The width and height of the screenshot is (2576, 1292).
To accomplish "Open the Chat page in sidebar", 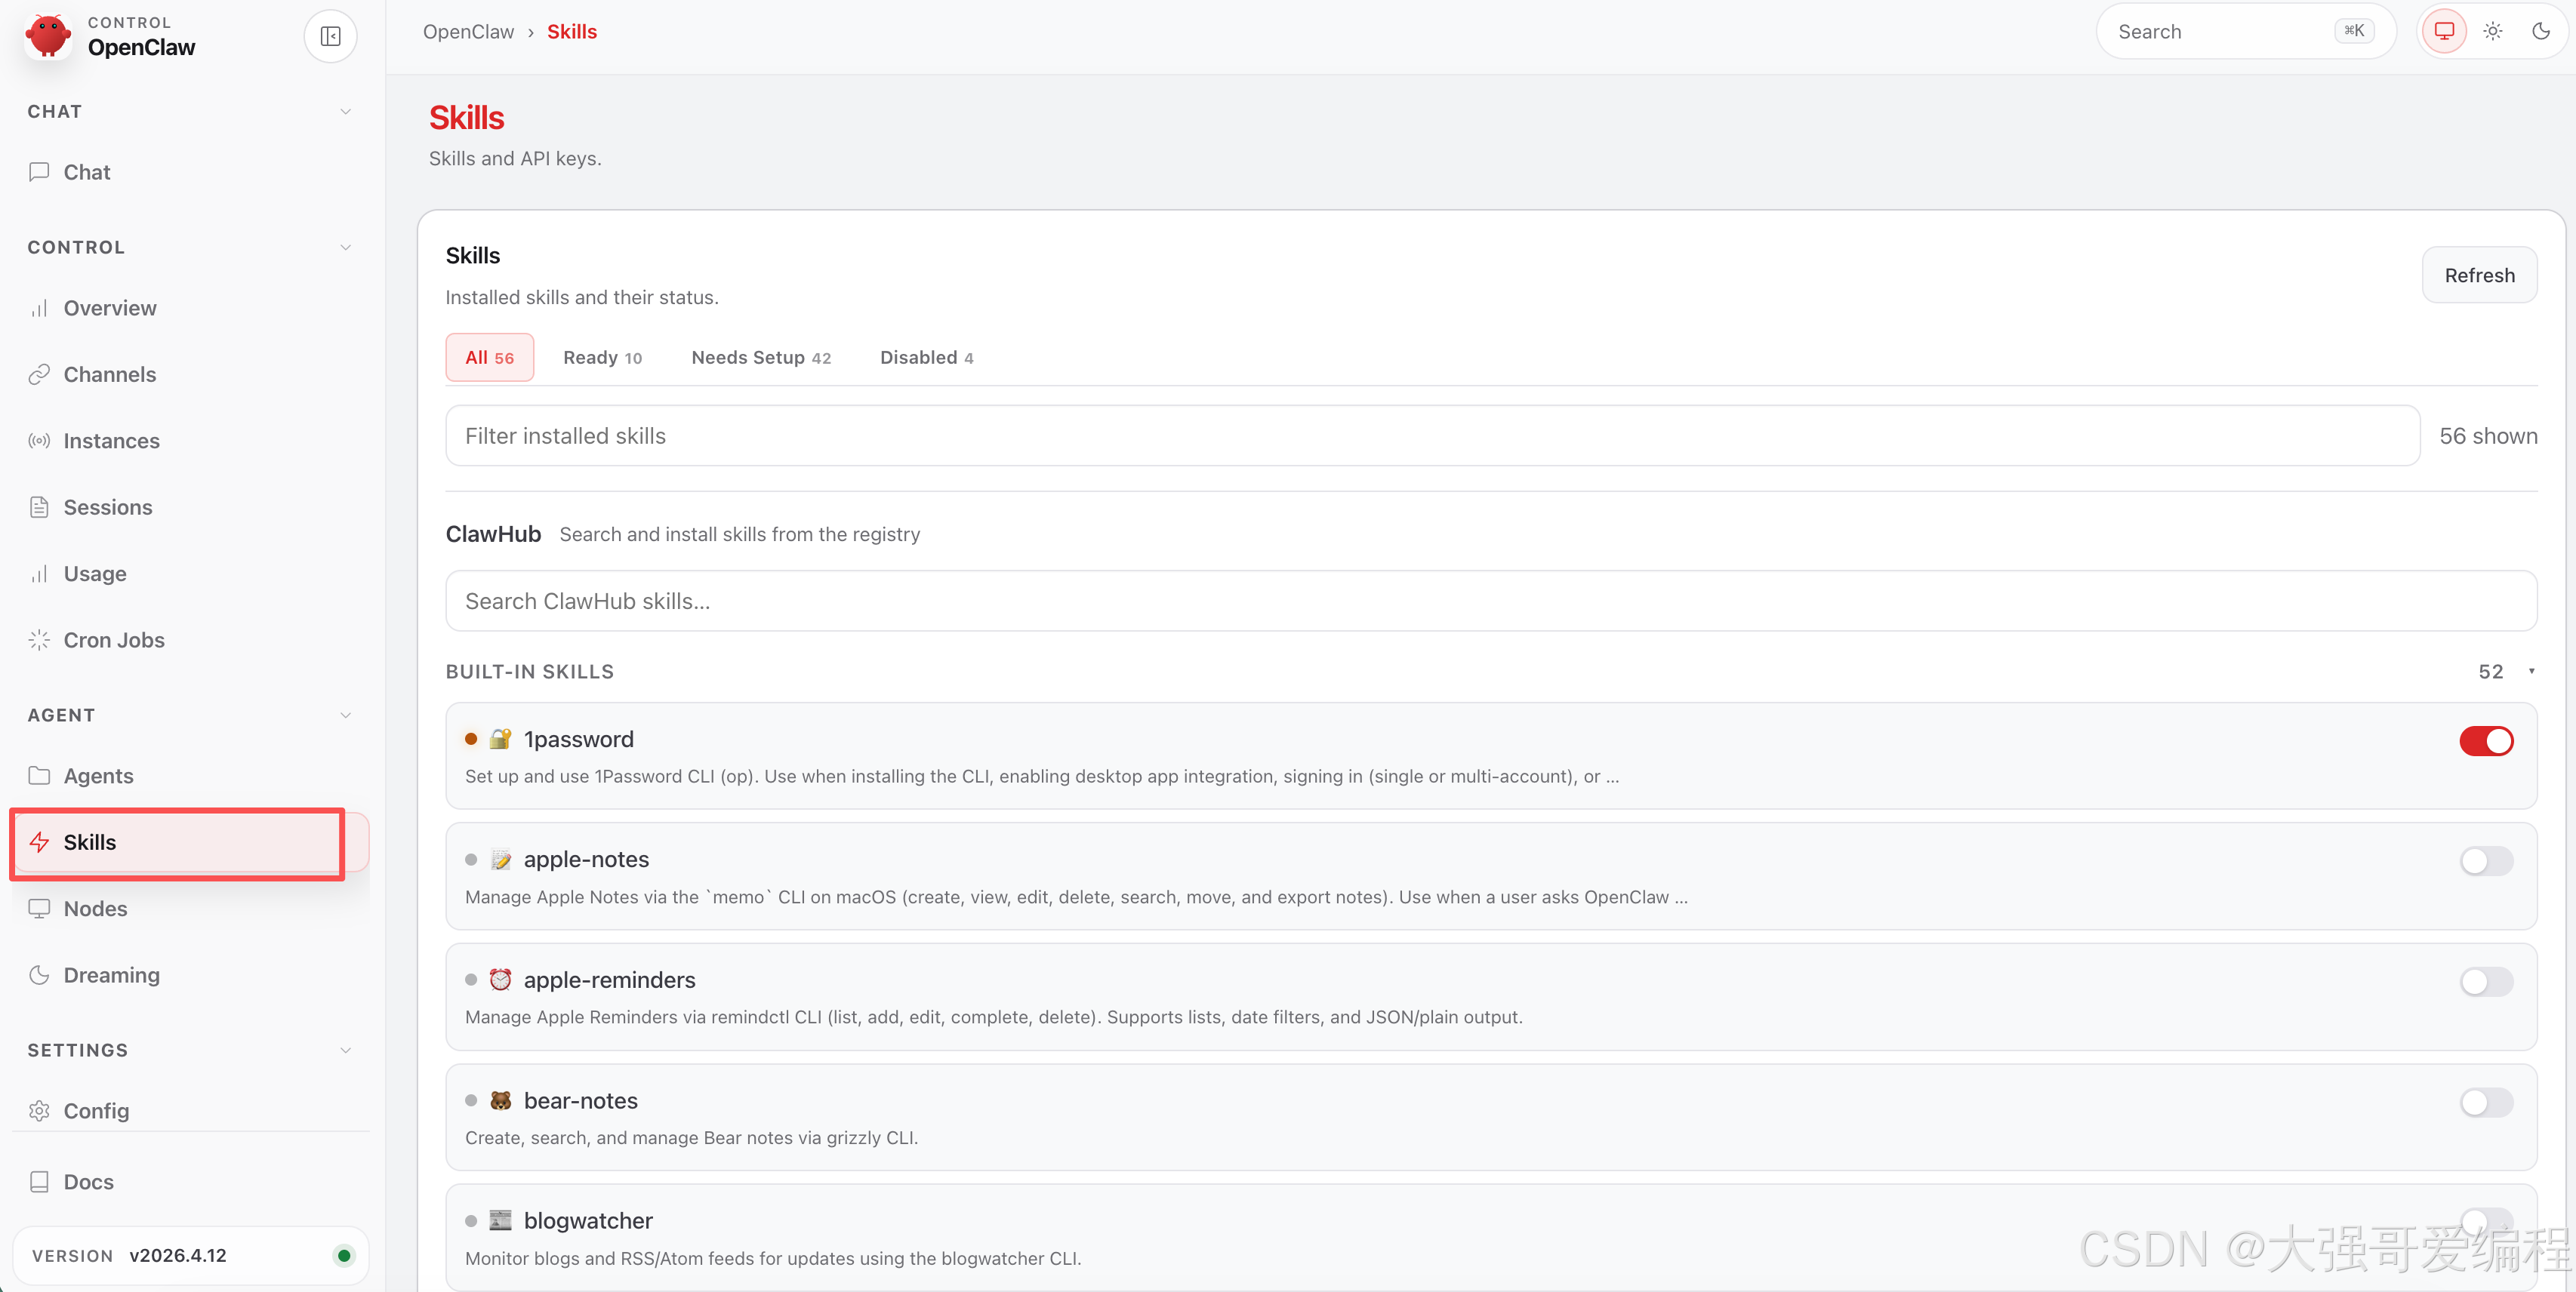I will tap(87, 172).
